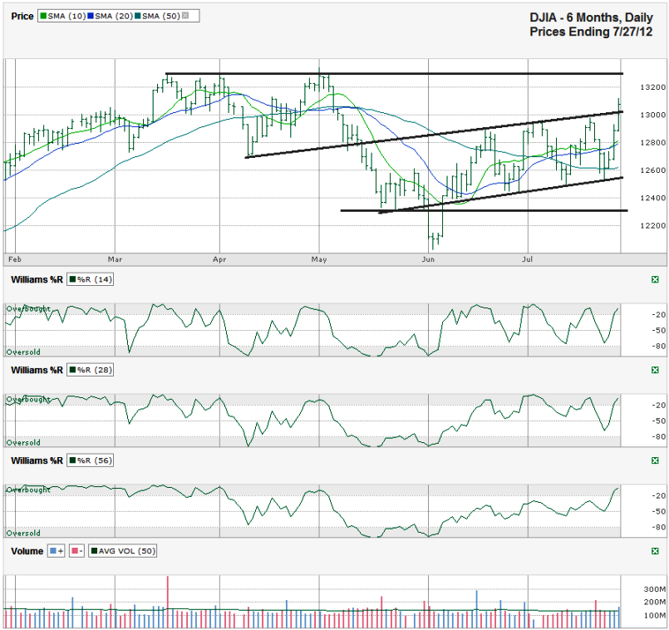Remove SMA legend via small x icon
The image size is (669, 630).
pos(185,16)
